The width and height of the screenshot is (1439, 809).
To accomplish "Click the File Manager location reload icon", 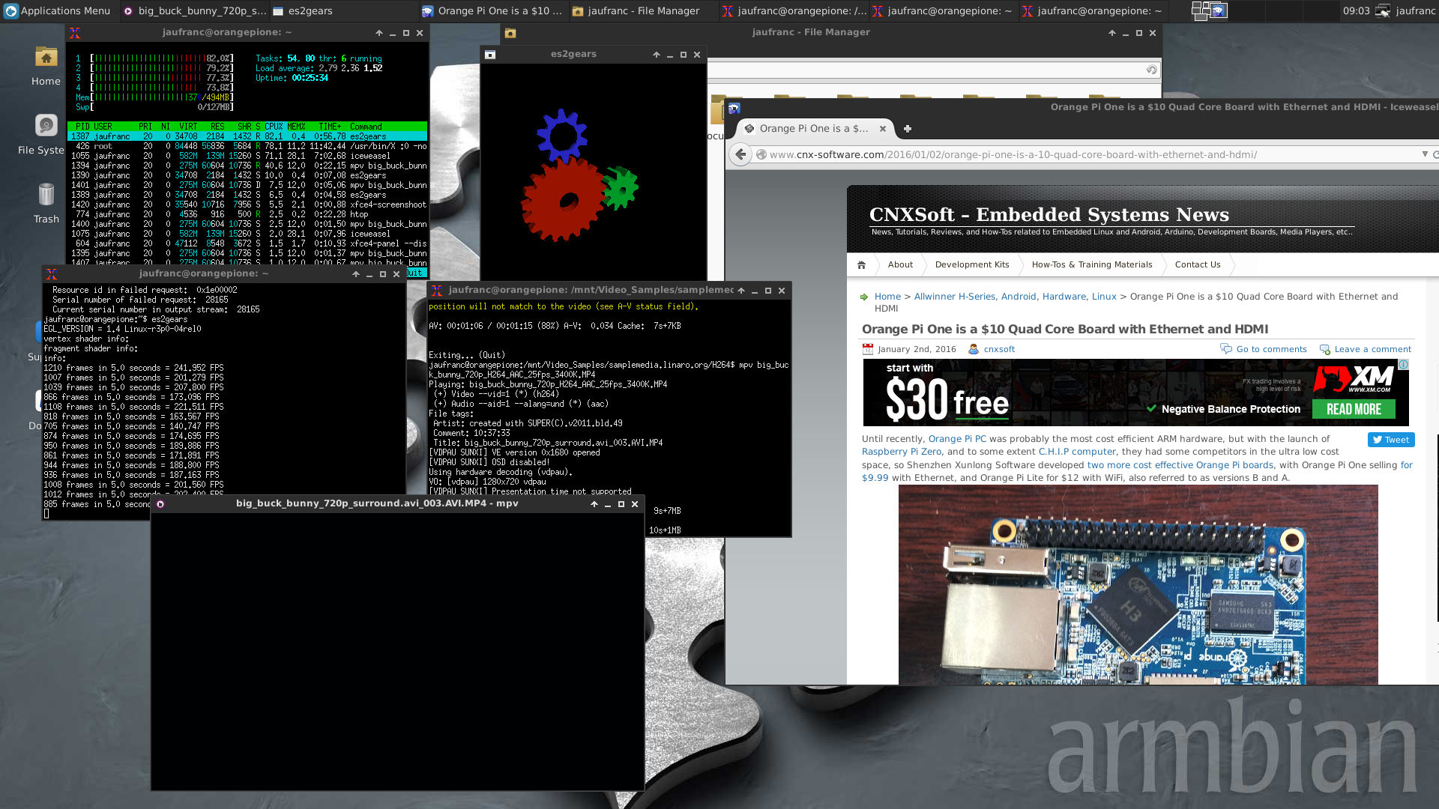I will pyautogui.click(x=1151, y=70).
